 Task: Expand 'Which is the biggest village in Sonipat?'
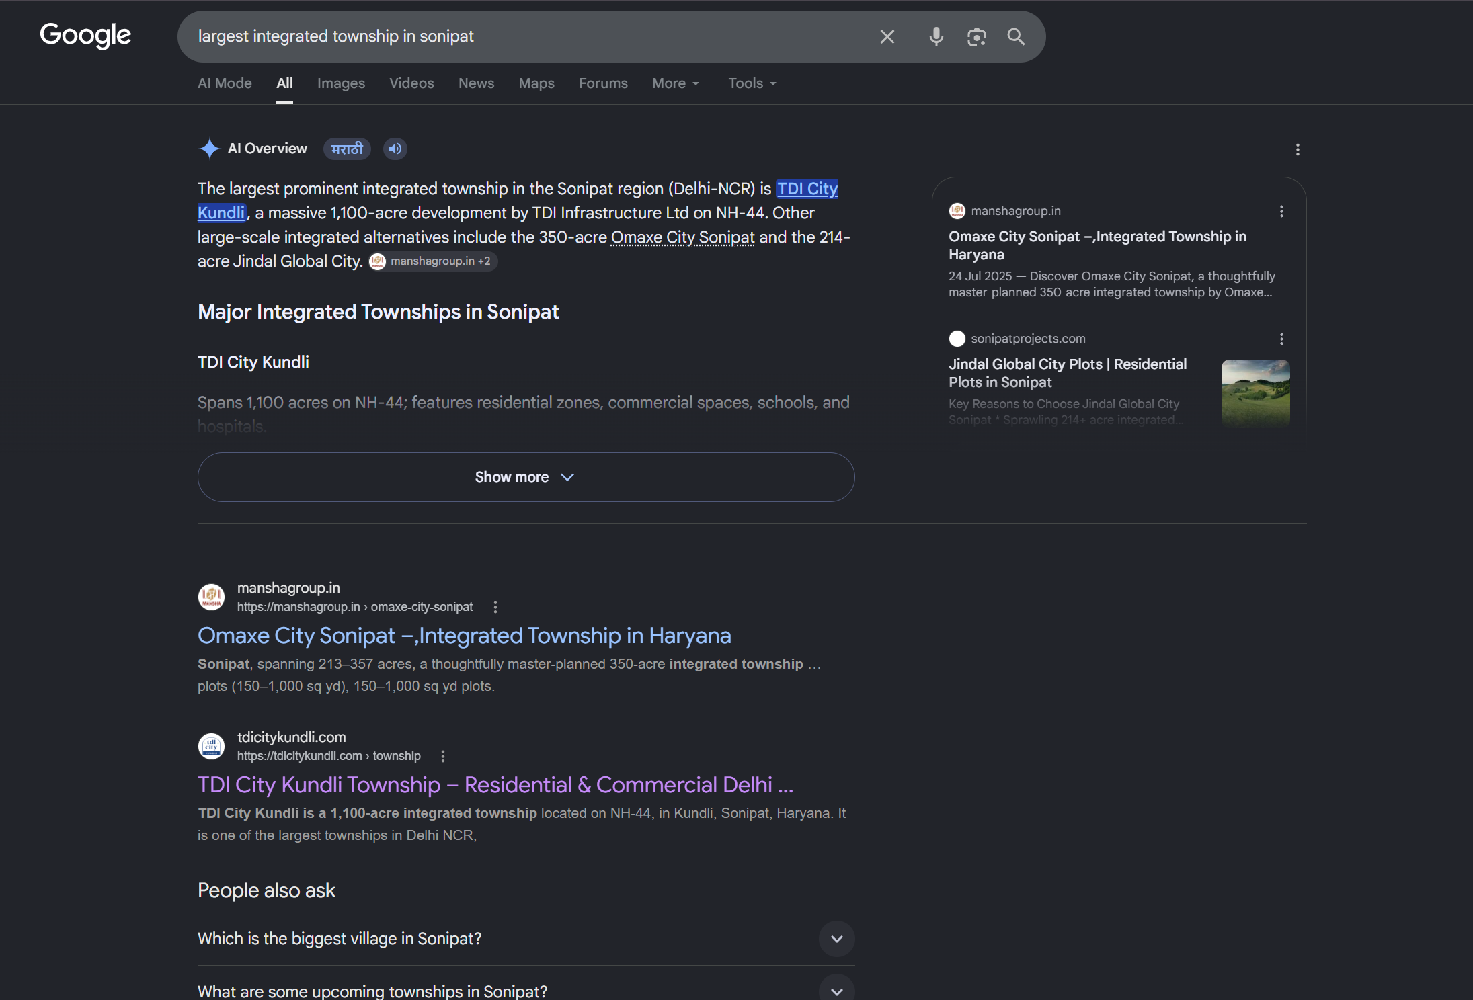[526, 939]
